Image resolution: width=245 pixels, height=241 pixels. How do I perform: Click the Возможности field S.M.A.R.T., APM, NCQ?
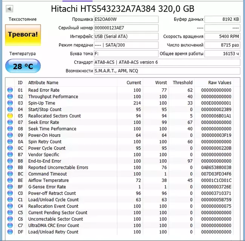click(x=167, y=71)
